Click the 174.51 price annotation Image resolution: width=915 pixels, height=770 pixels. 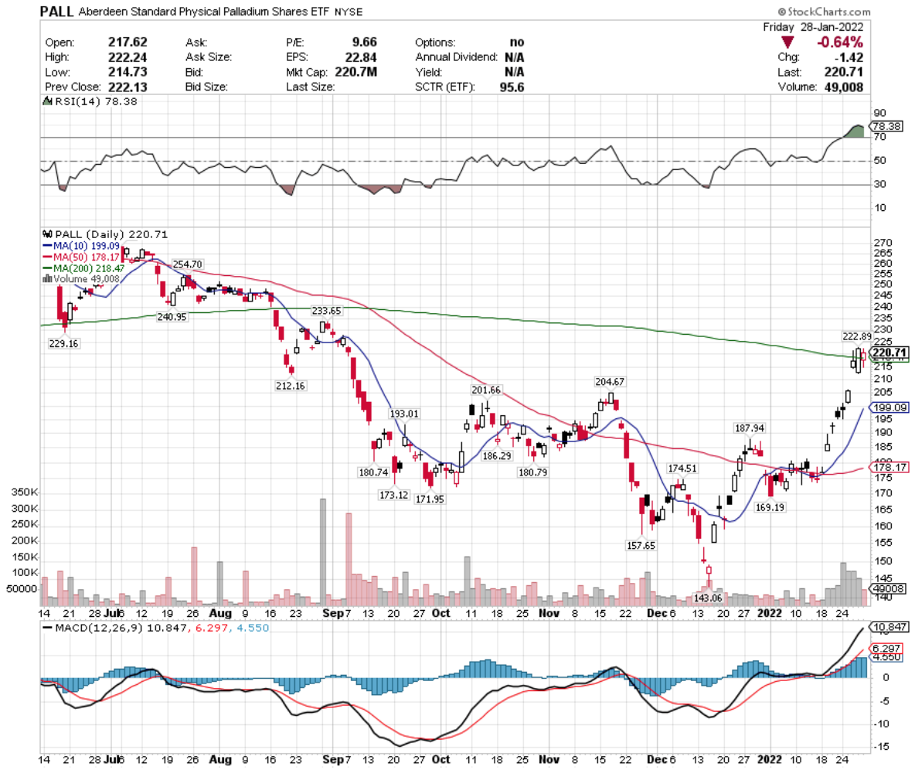click(x=682, y=468)
